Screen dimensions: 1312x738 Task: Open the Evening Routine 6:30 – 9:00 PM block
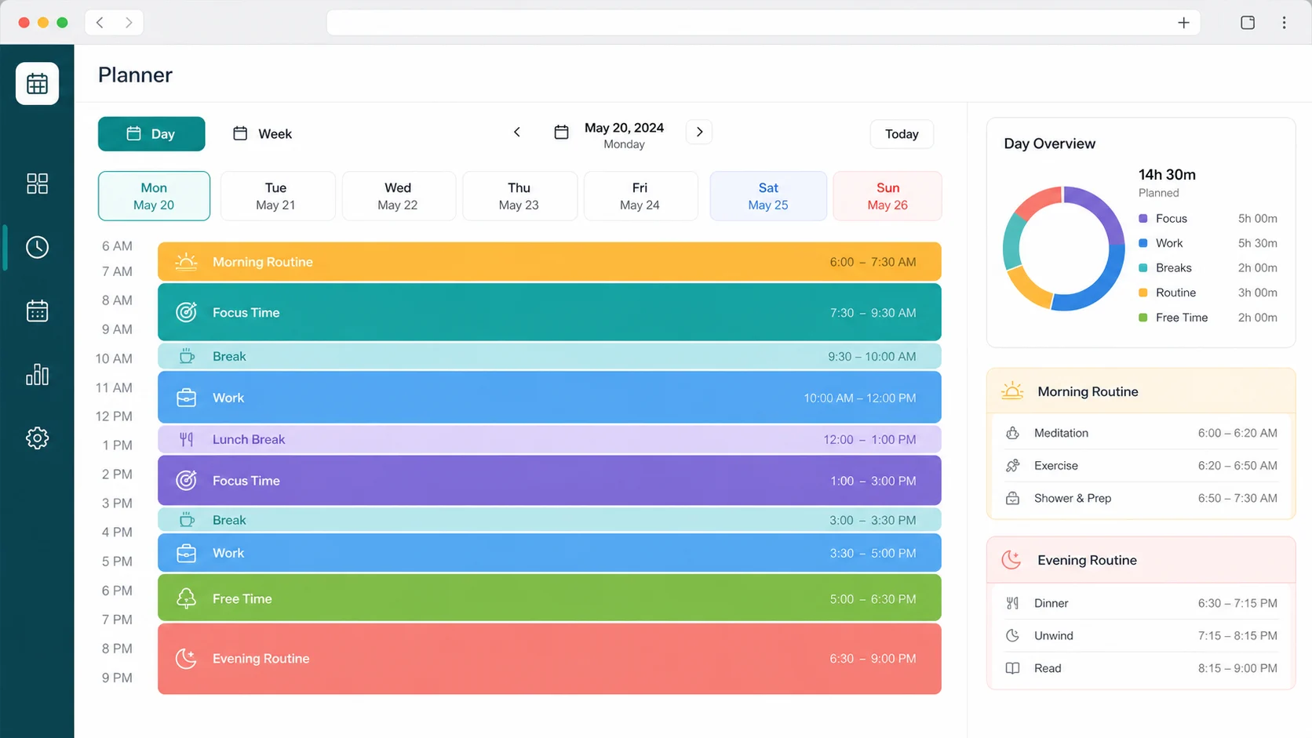(549, 659)
